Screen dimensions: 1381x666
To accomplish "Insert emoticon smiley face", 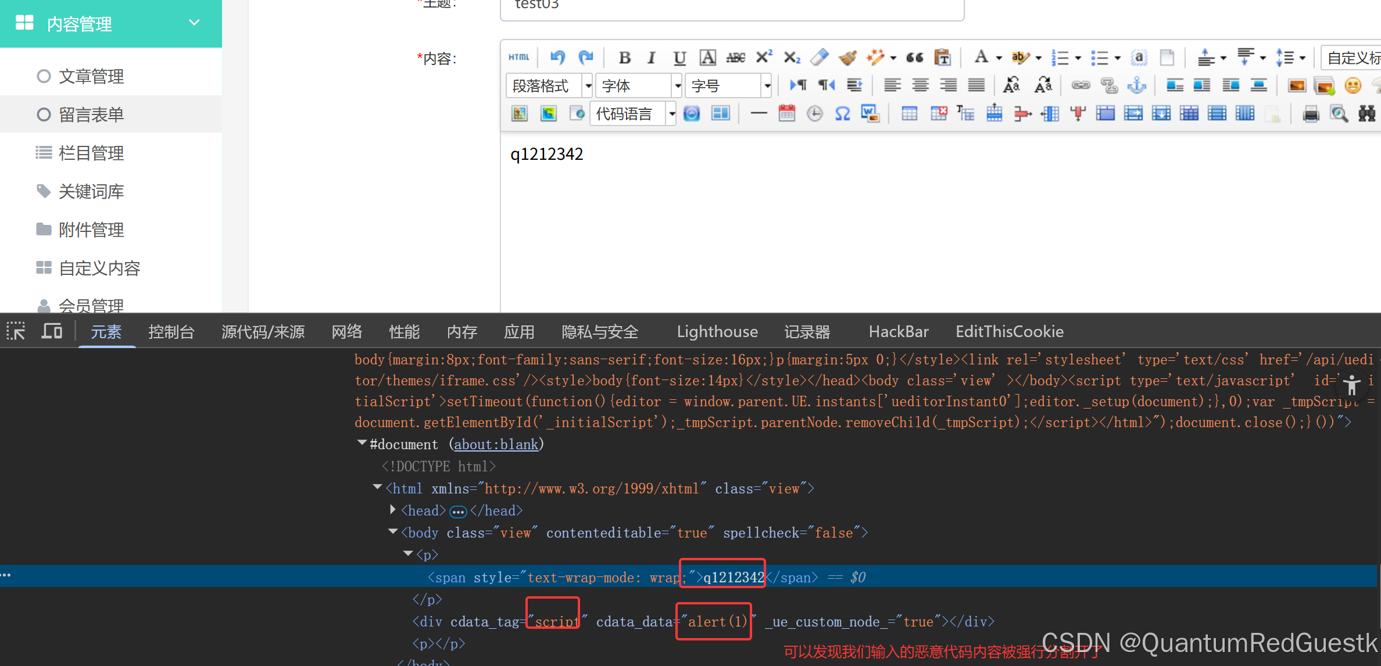I will 1353,86.
